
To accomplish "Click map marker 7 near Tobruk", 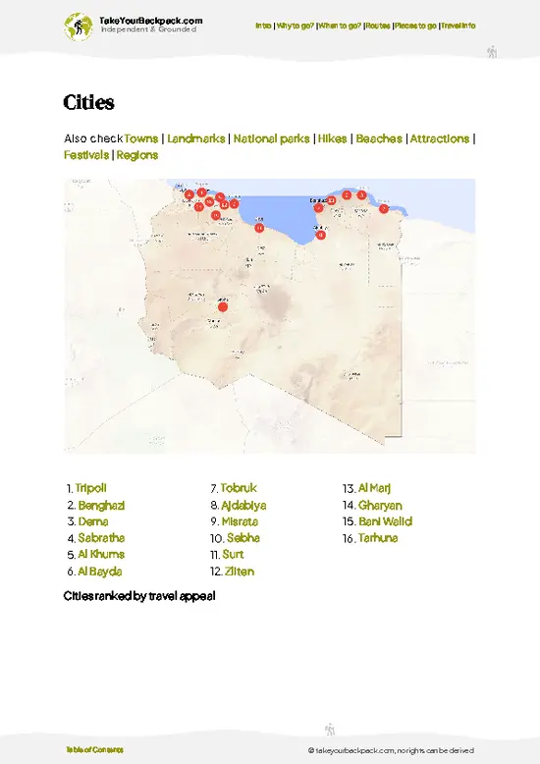I will point(384,208).
